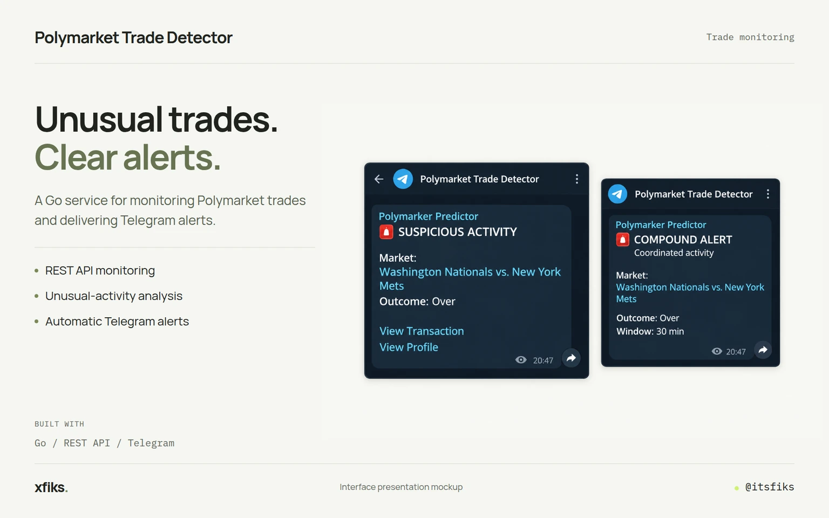829x518 pixels.
Task: Click the Clear alerts. headline
Action: tap(128, 158)
